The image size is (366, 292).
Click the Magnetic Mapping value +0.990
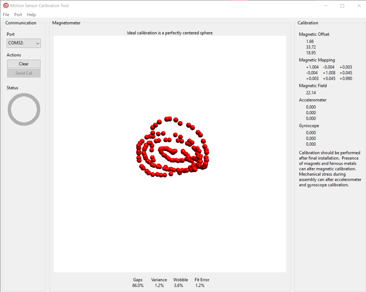(346, 78)
